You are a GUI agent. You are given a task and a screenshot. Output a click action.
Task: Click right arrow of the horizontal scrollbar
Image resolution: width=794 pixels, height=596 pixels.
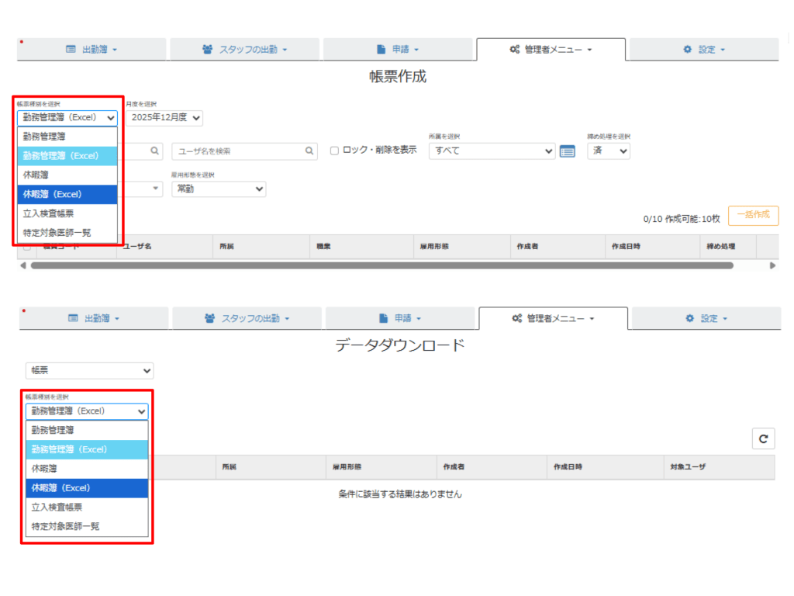tap(772, 265)
